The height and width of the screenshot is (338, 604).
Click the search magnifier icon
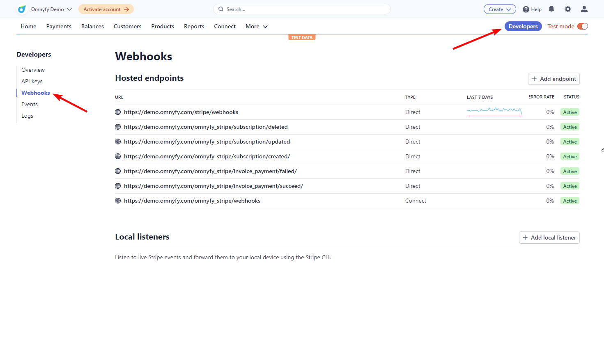(221, 9)
